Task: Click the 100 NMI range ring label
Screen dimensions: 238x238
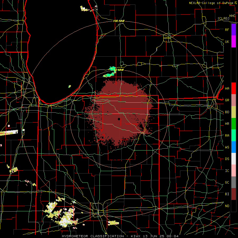Action: [x=119, y=21]
